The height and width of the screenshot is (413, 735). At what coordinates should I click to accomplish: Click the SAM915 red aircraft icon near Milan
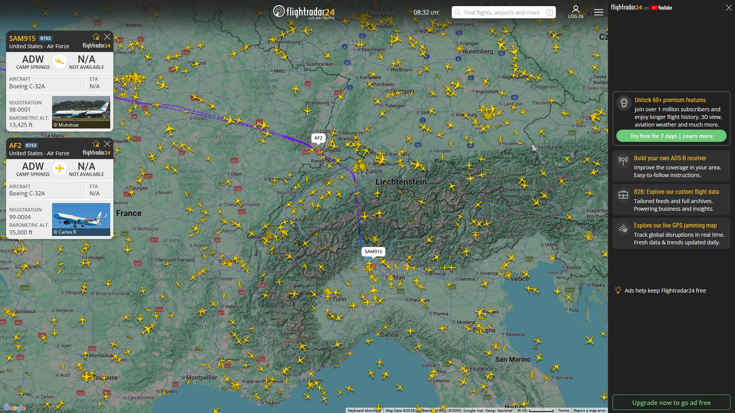(373, 266)
